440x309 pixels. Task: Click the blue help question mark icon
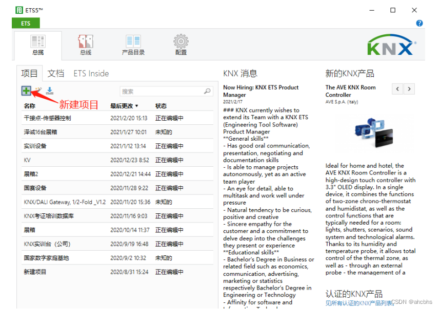pyautogui.click(x=419, y=23)
